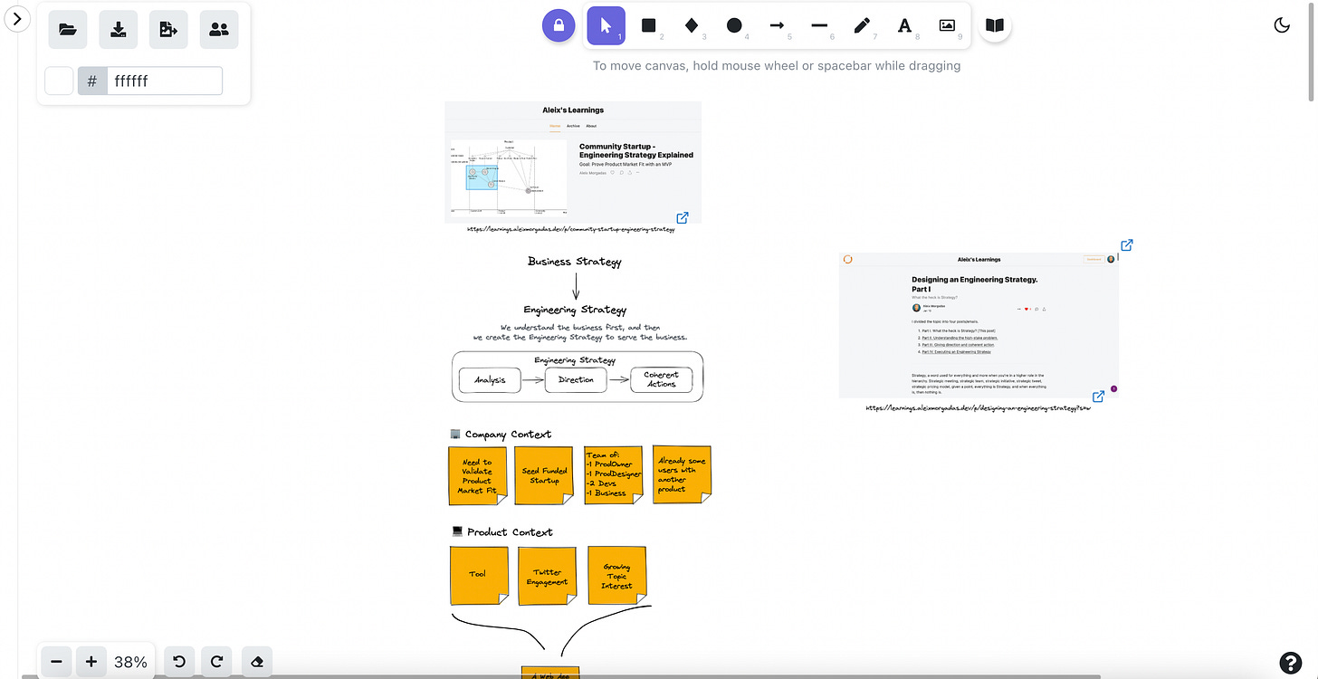Reset zoom by clicking 38%
1318x679 pixels.
point(130,662)
